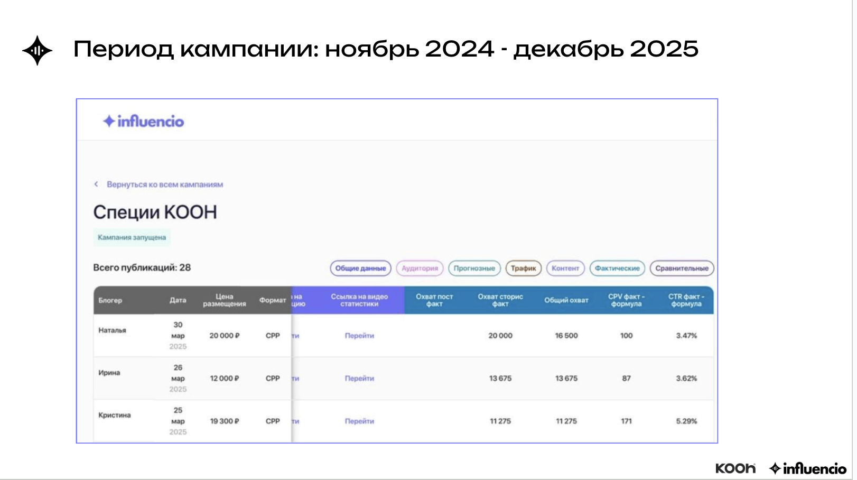
Task: Open Перейти link in Ирина row
Action: [359, 379]
